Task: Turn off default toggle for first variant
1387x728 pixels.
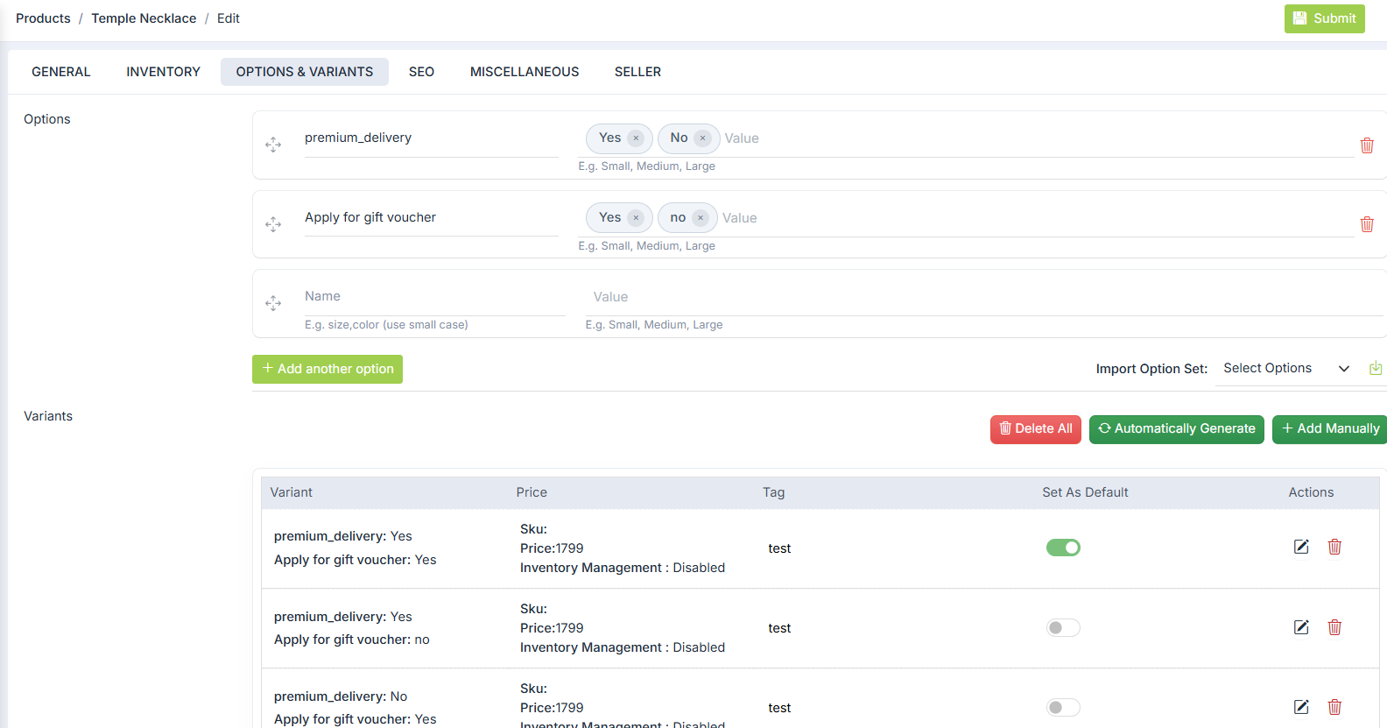Action: coord(1063,548)
